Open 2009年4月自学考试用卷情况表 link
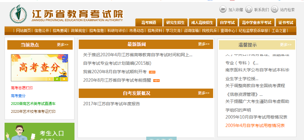 point(255,126)
